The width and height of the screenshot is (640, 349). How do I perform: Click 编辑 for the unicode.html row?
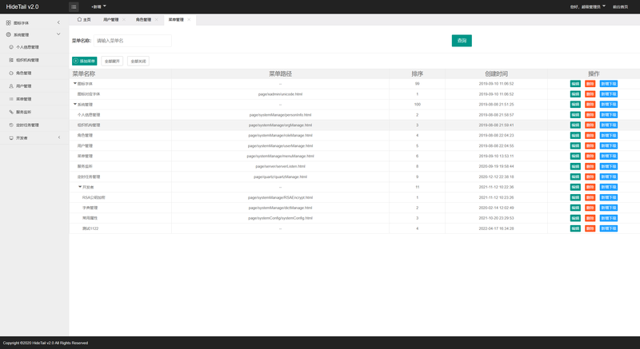(x=575, y=94)
